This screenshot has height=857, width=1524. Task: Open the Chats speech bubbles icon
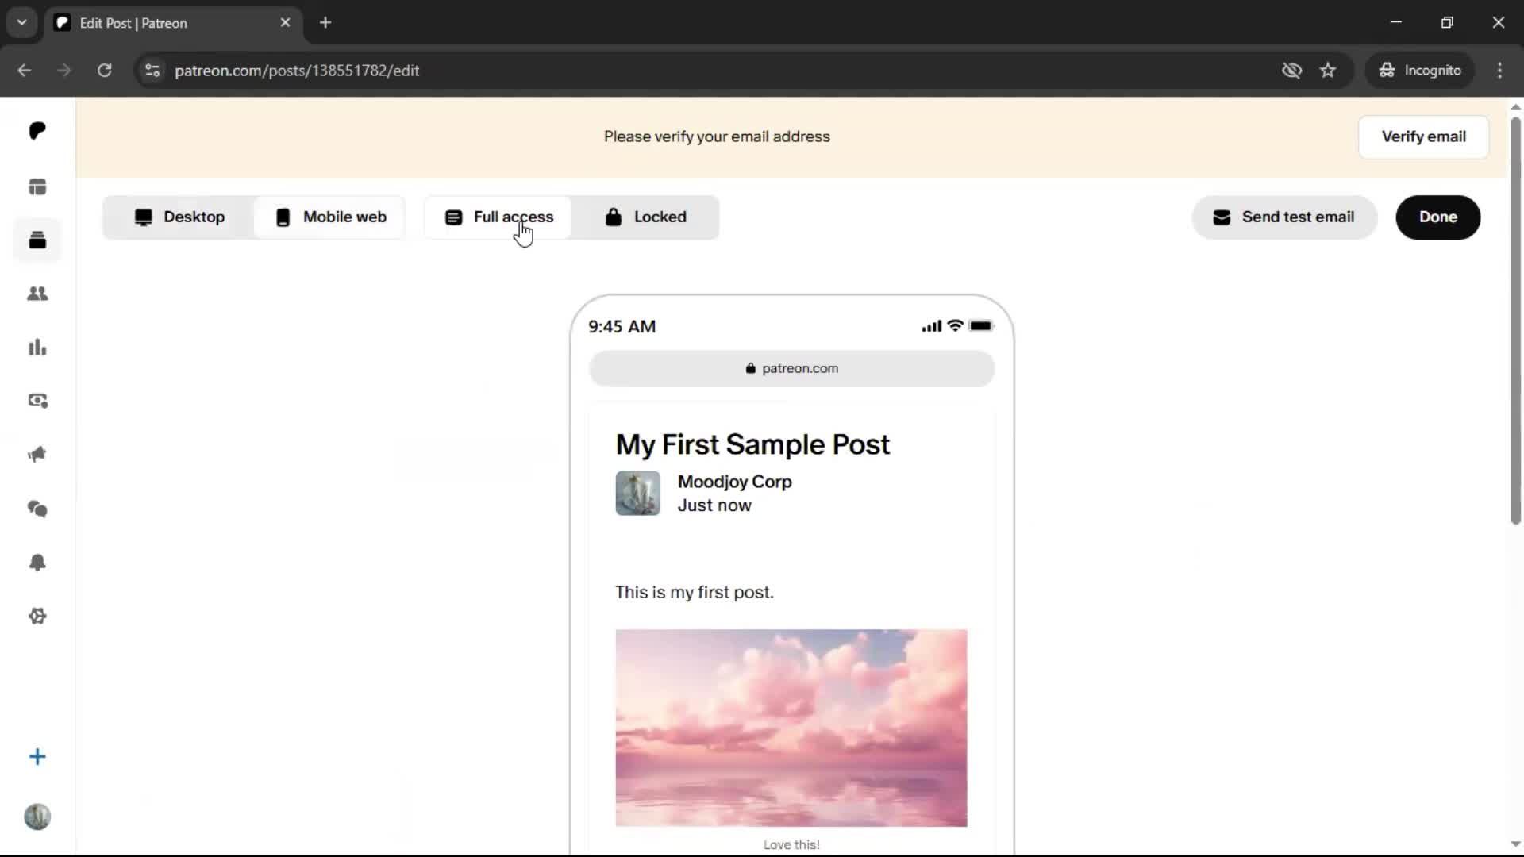pos(37,509)
